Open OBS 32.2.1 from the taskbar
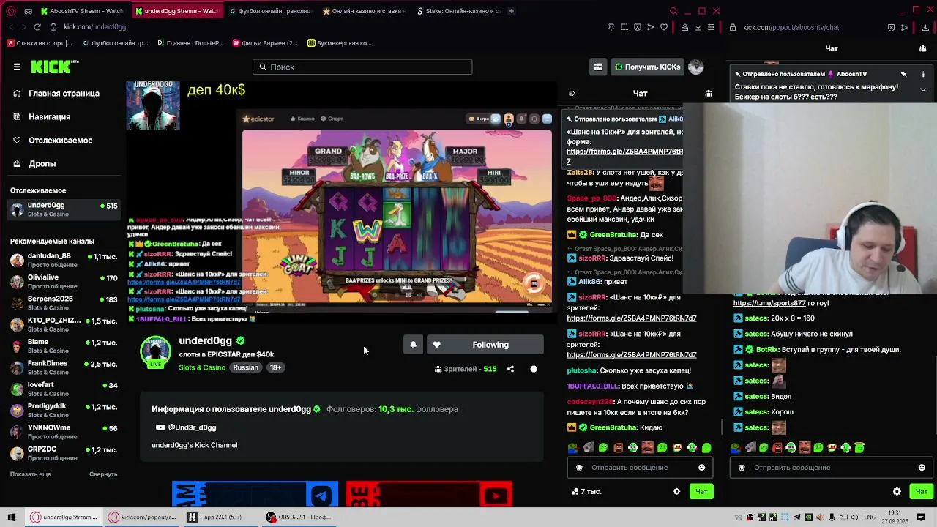Screen dimensions: 937x527 click(x=298, y=517)
